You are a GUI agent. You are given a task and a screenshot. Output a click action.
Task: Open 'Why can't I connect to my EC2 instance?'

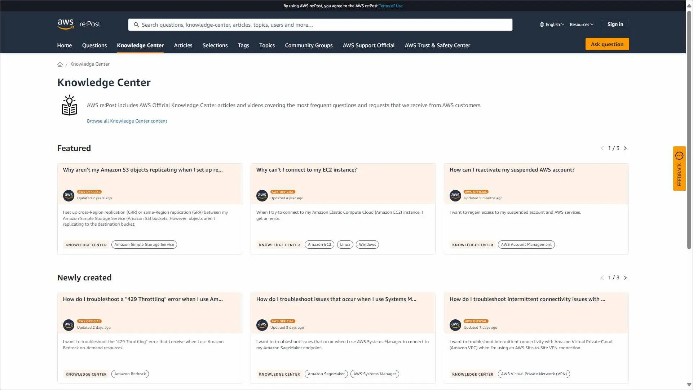tap(306, 170)
